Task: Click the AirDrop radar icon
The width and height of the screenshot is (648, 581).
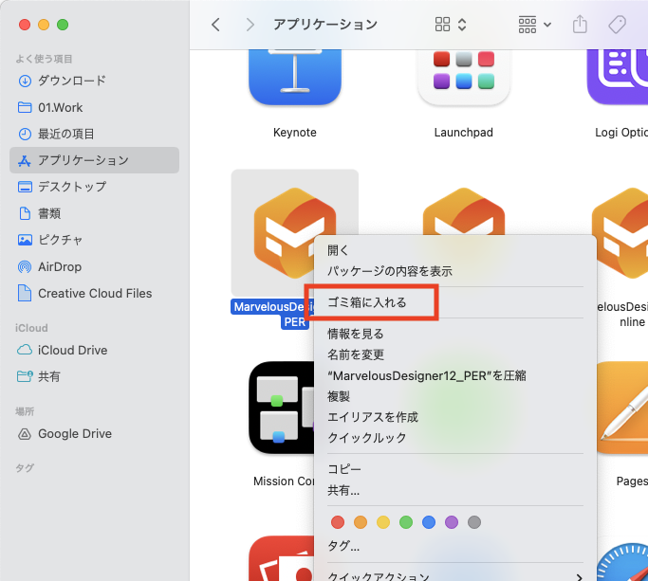Action: [25, 266]
